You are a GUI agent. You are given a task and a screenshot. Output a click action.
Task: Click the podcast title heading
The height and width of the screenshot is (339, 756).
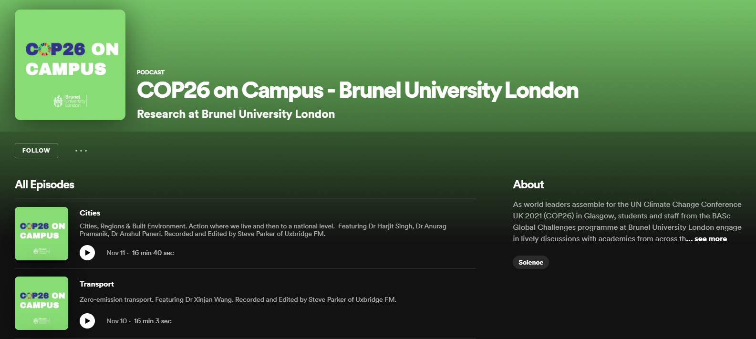pos(357,90)
